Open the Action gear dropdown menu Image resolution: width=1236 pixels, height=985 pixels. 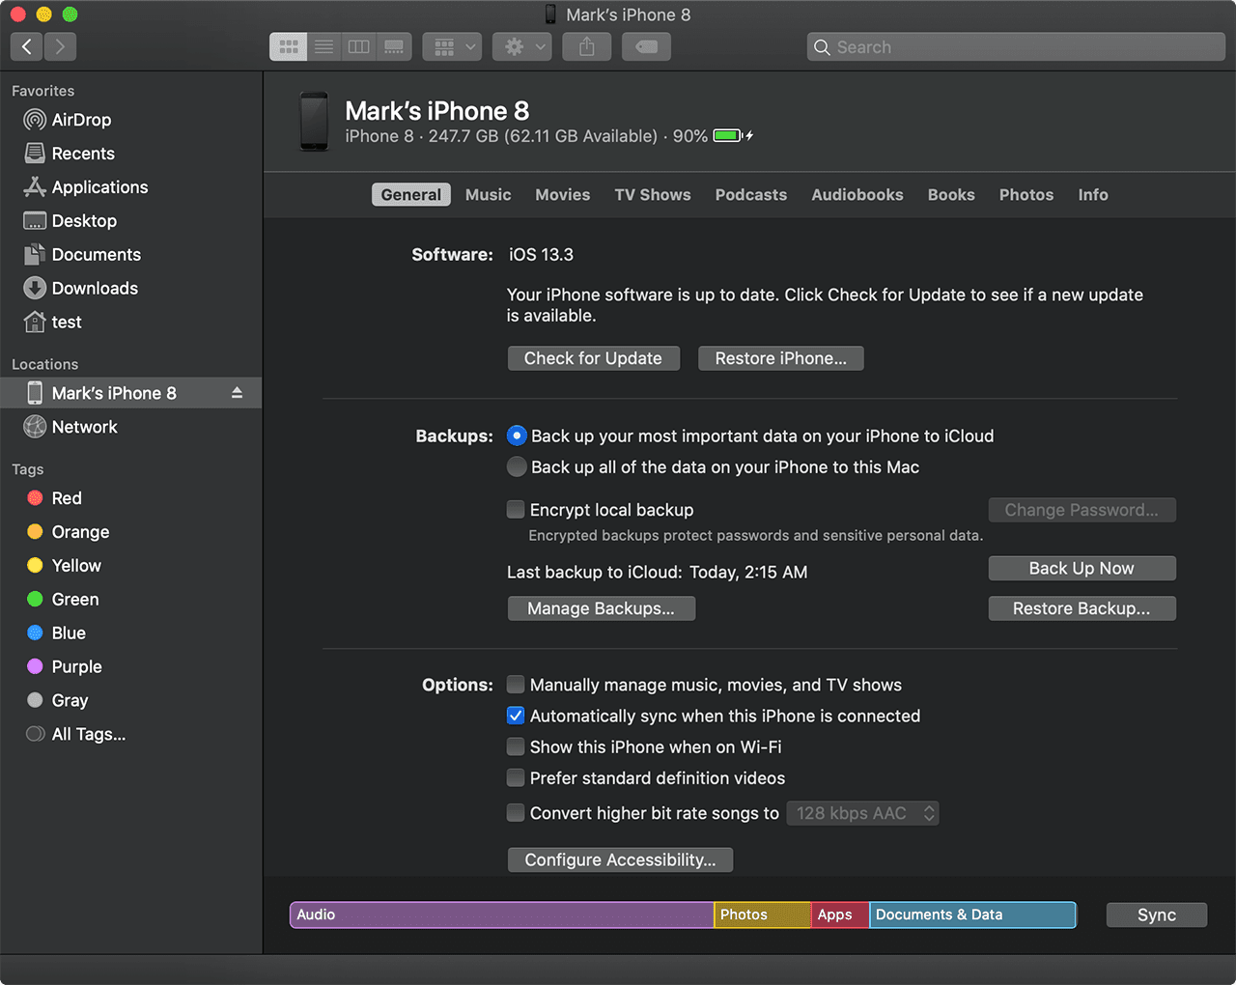point(524,46)
